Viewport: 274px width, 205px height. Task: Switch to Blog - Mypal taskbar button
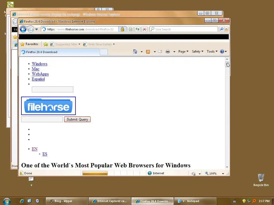pos(67,201)
